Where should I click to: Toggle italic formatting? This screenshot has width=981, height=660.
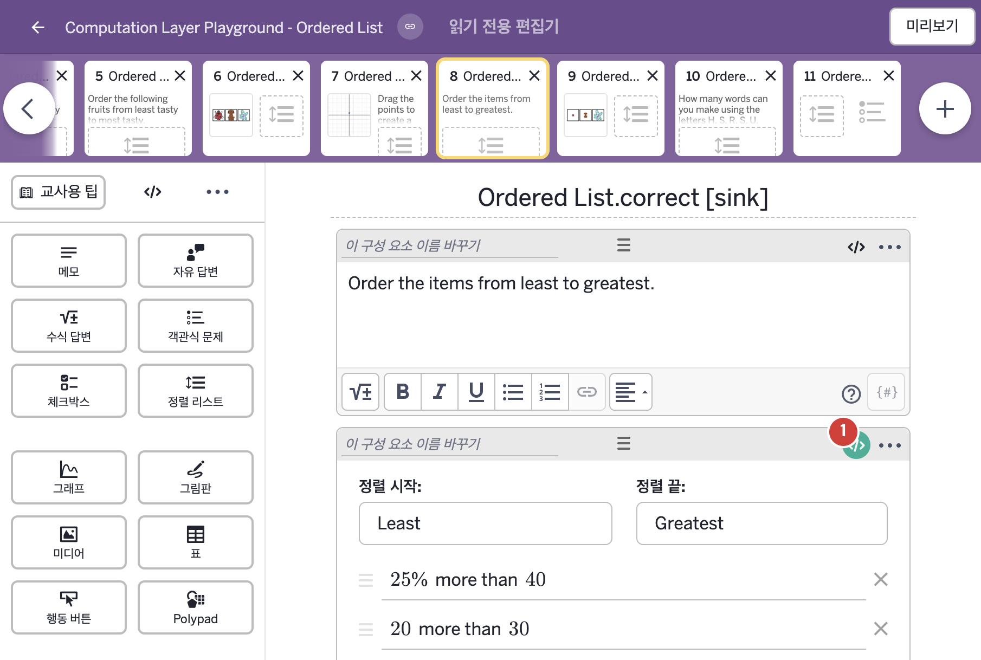tap(440, 392)
